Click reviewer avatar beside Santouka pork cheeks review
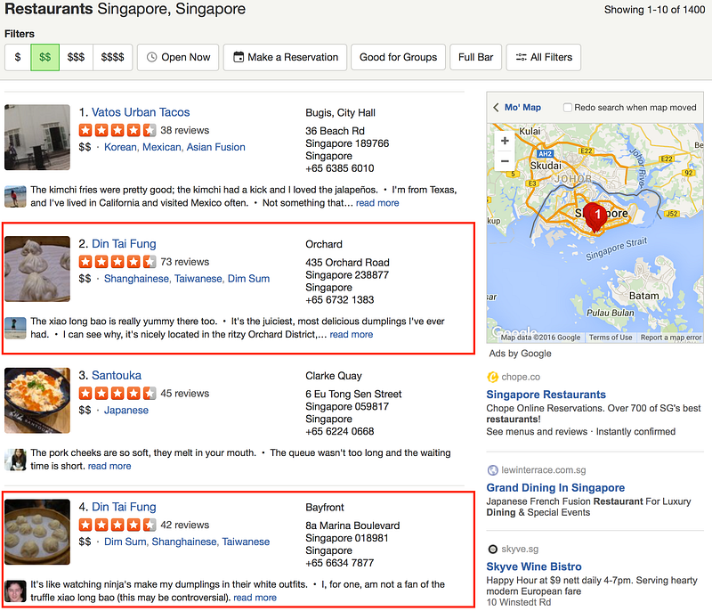712x611 pixels. (x=15, y=460)
